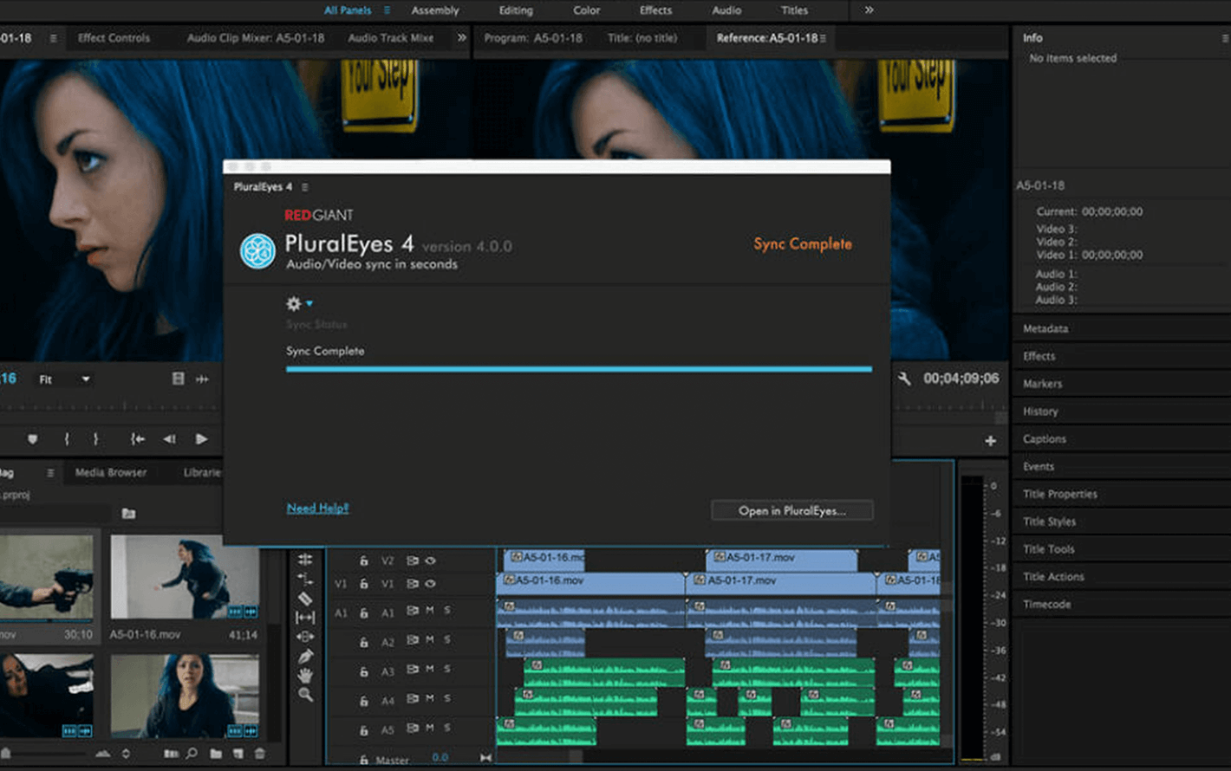Solo audio track A3
This screenshot has width=1231, height=771.
(447, 669)
